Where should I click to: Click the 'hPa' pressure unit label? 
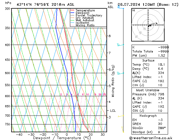click(8, 3)
